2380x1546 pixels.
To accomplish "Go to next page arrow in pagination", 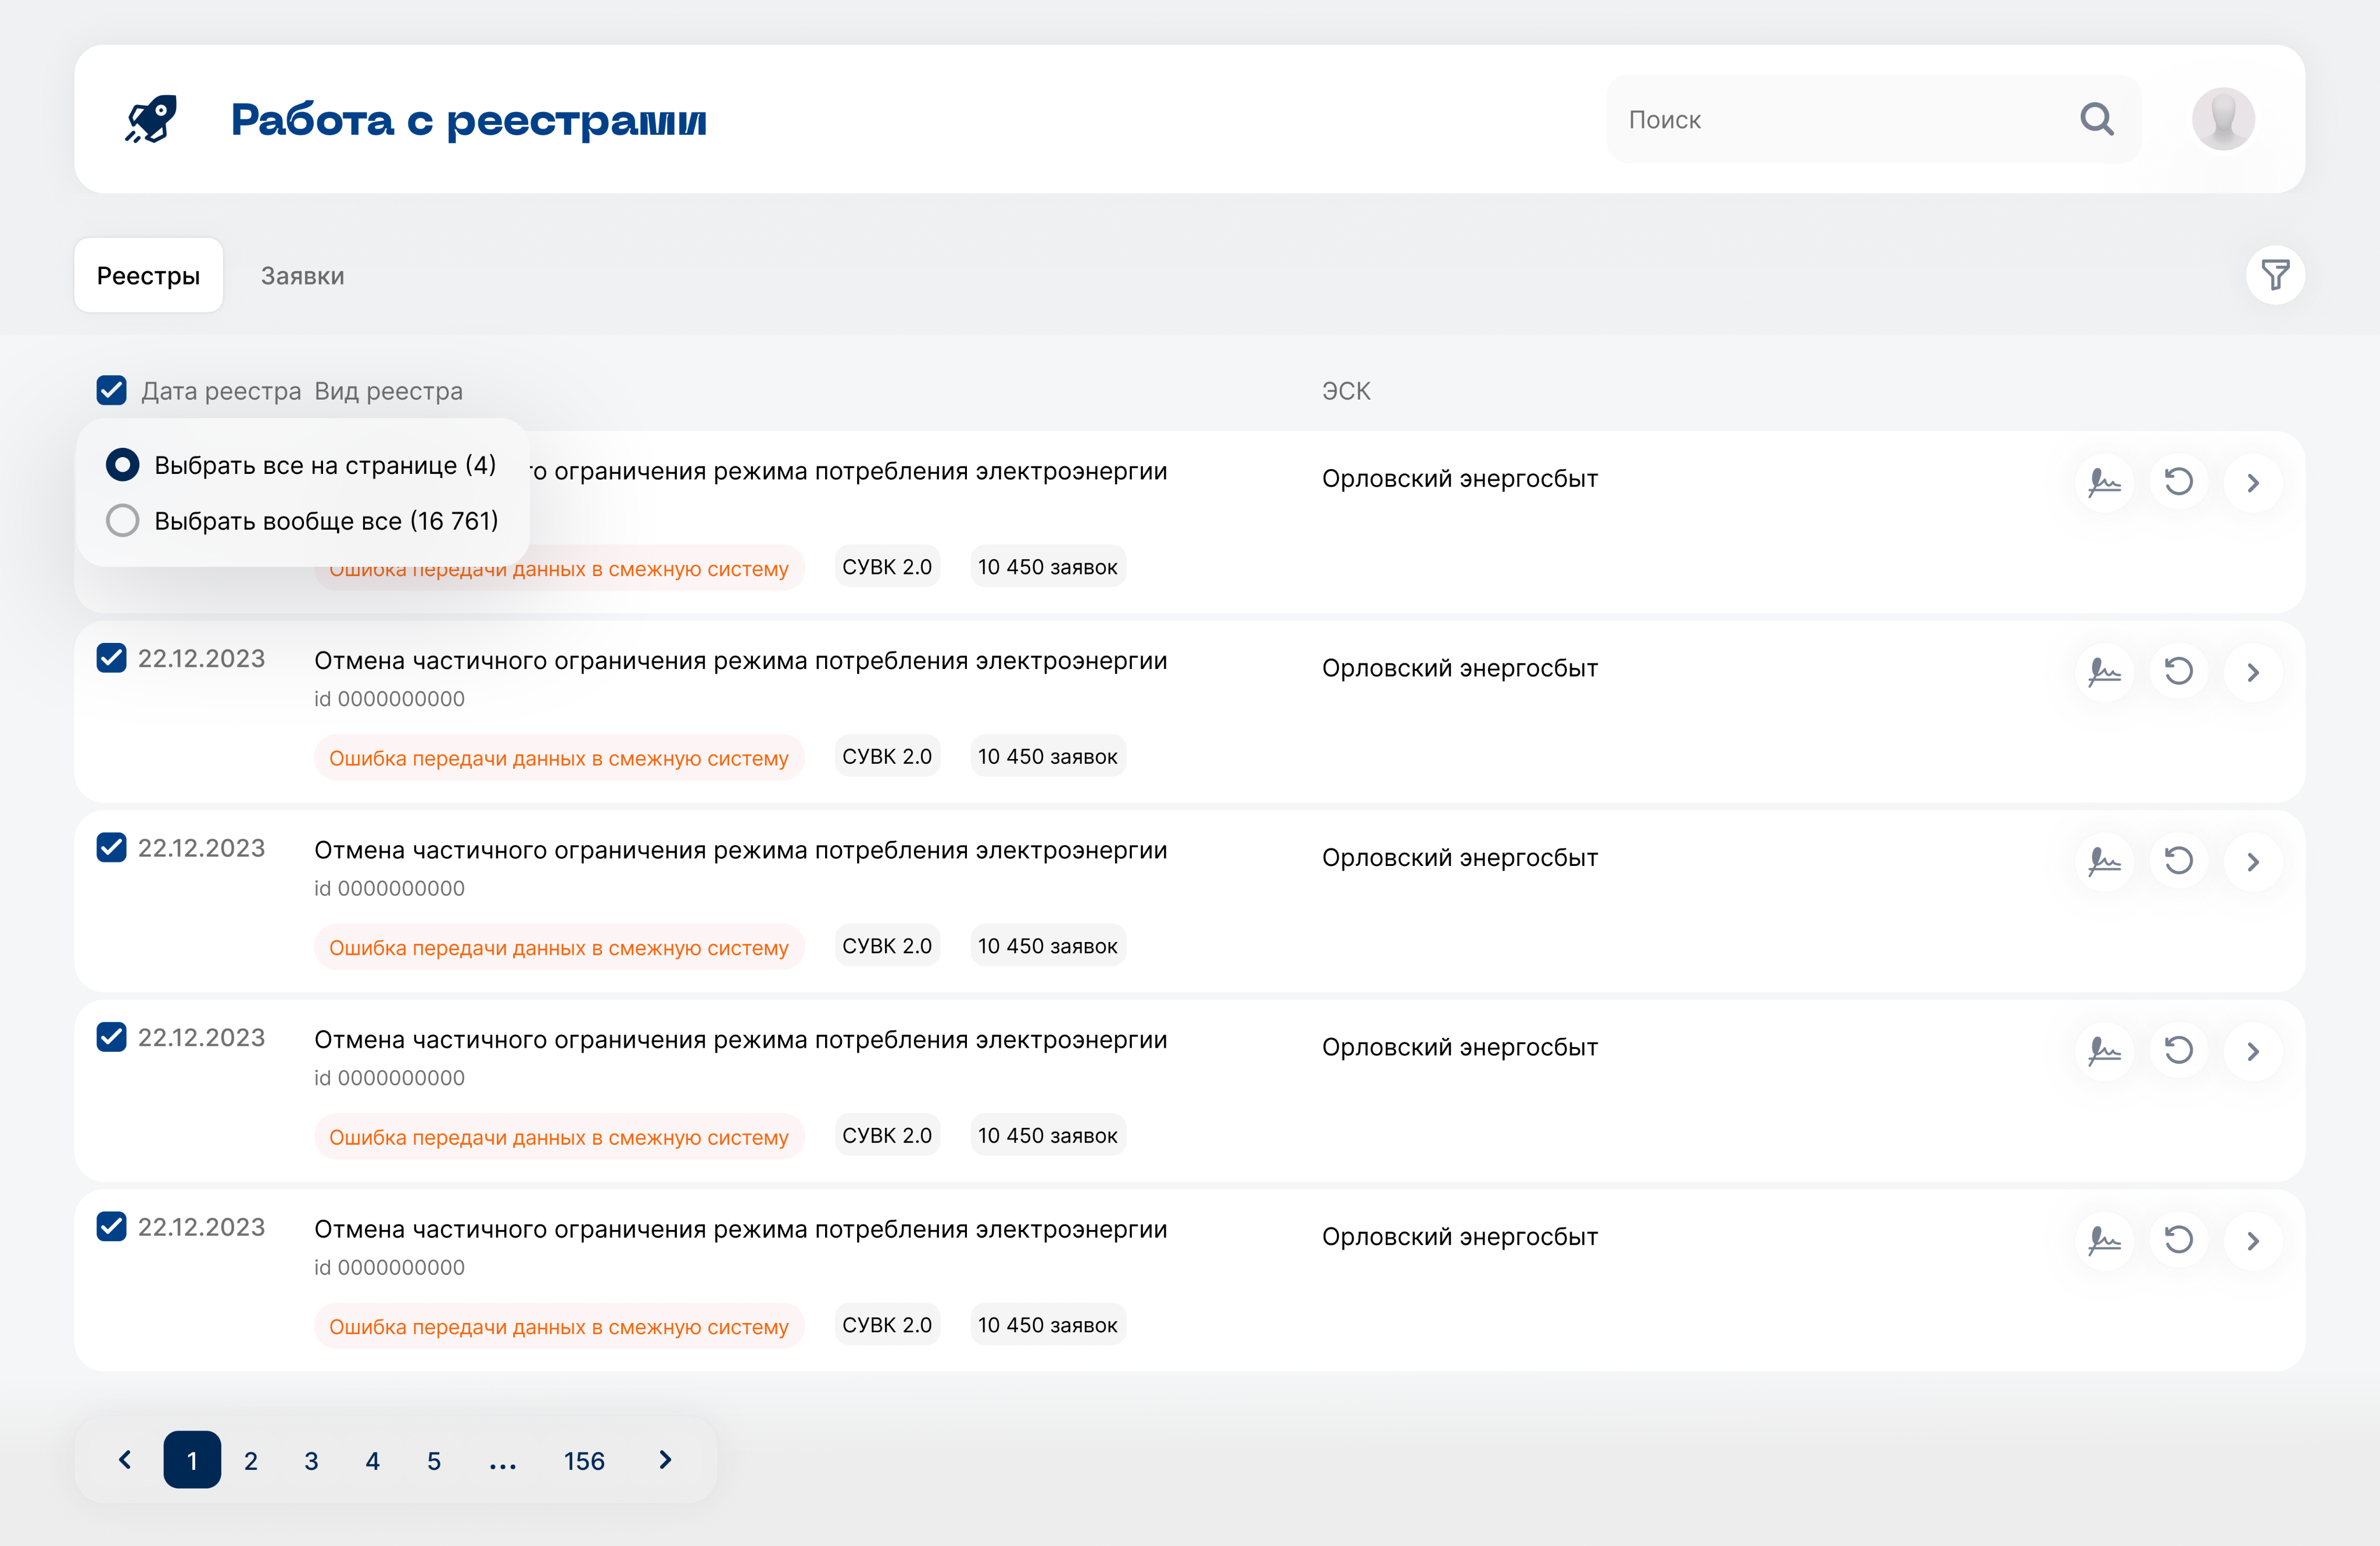I will tap(665, 1460).
